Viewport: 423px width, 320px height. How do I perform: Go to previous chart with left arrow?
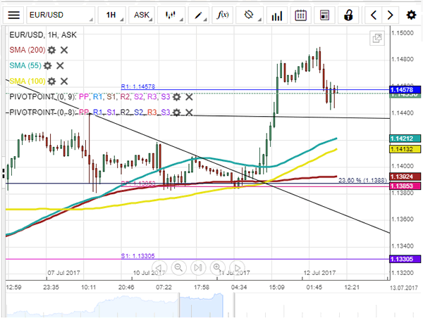(x=374, y=15)
